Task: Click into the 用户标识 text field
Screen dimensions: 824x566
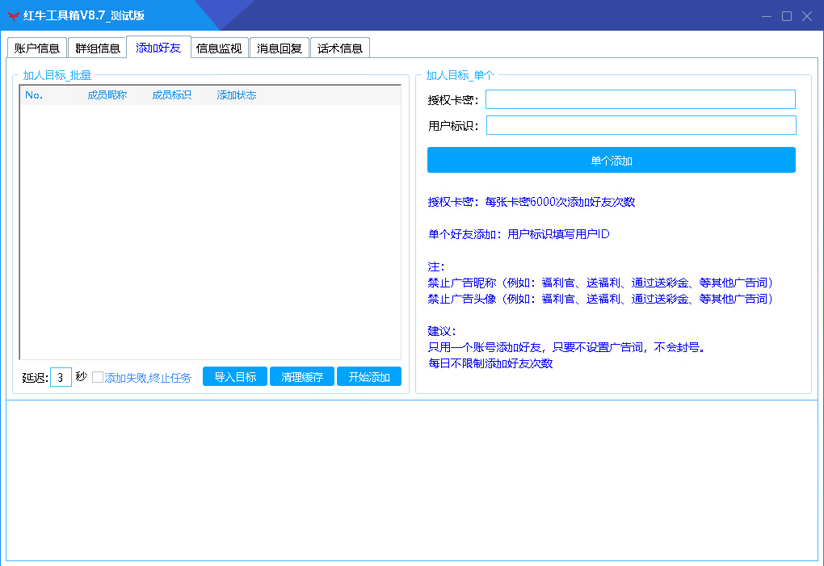Action: tap(641, 125)
